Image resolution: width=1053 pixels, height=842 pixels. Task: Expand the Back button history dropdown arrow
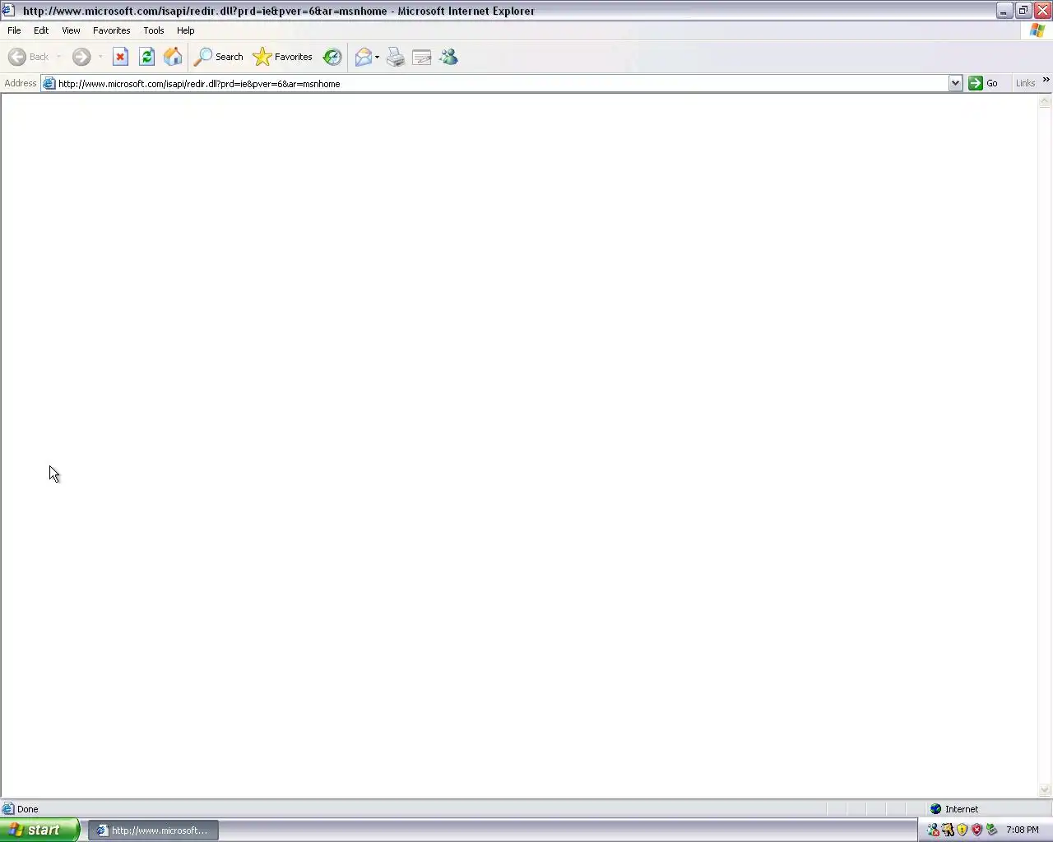[58, 57]
